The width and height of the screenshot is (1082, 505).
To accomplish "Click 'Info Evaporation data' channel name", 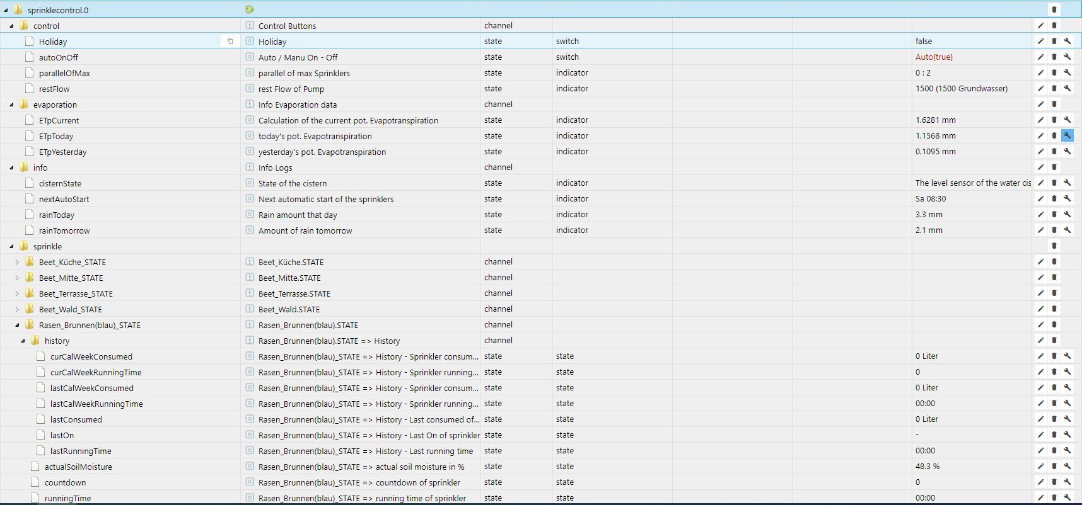I will pyautogui.click(x=298, y=105).
